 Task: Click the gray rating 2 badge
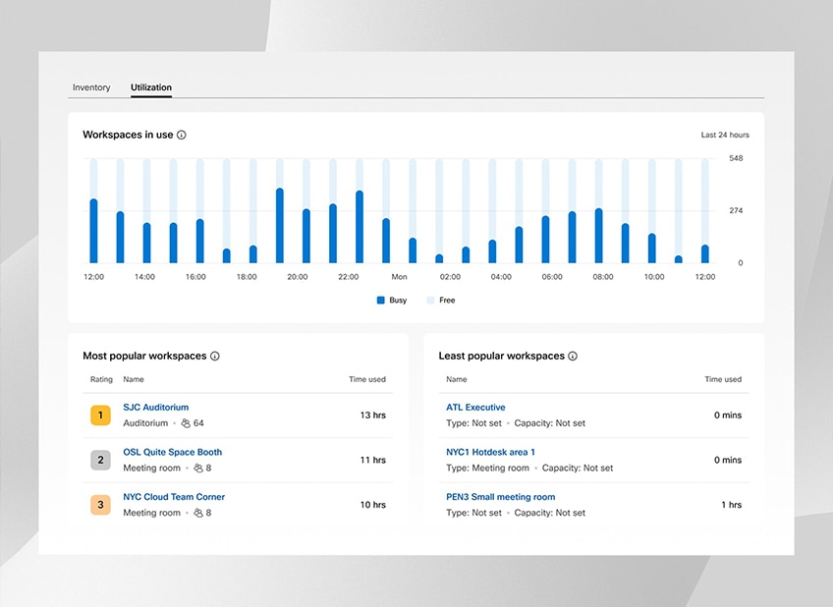point(100,460)
